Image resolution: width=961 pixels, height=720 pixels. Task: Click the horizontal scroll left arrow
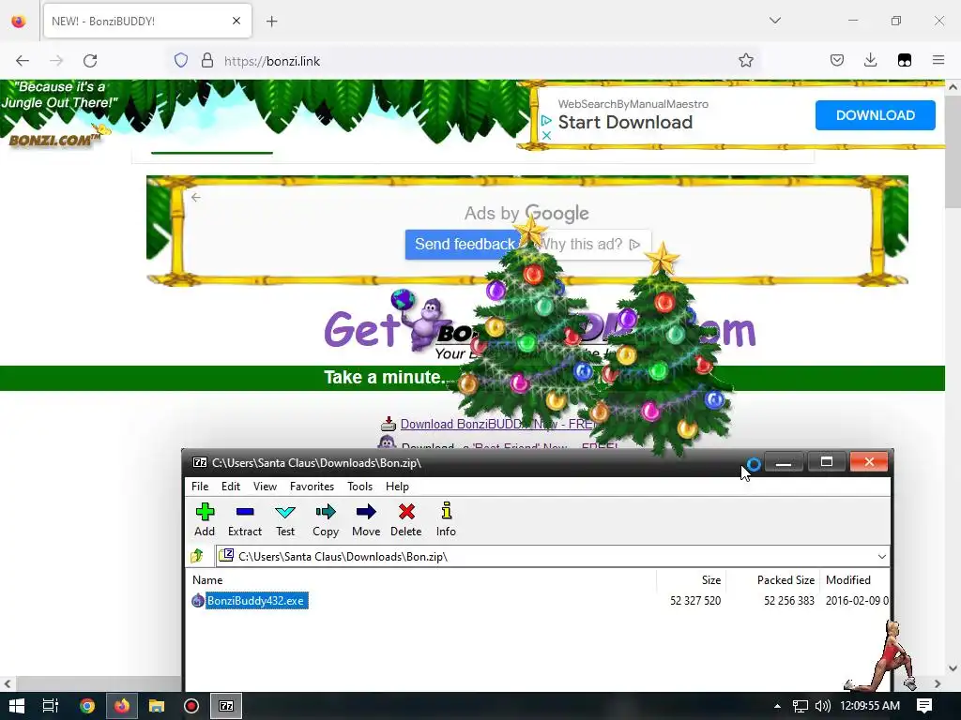click(x=8, y=683)
